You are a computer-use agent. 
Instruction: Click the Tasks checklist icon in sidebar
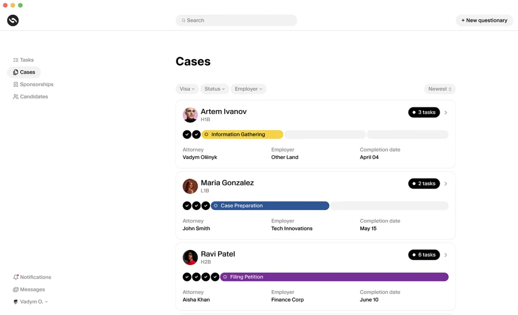(16, 60)
